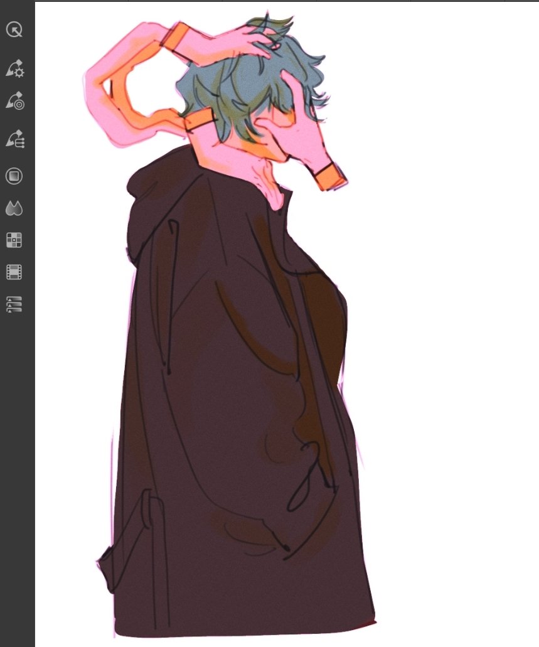Open the Tool Property palette (pen with gear)
539x647 pixels.
(15, 68)
